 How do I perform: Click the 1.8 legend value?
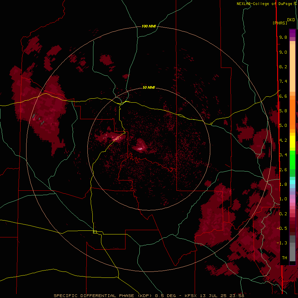pyautogui.click(x=283, y=184)
